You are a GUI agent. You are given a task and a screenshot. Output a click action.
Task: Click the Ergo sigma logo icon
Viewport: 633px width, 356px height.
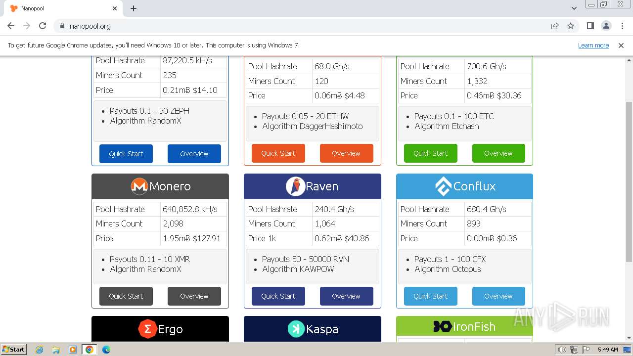pyautogui.click(x=147, y=329)
